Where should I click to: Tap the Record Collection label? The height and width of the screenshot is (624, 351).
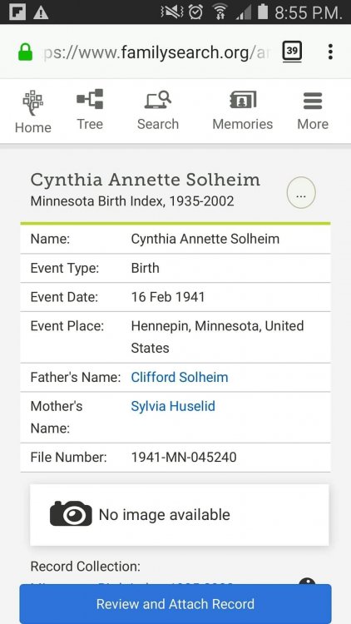tap(86, 567)
